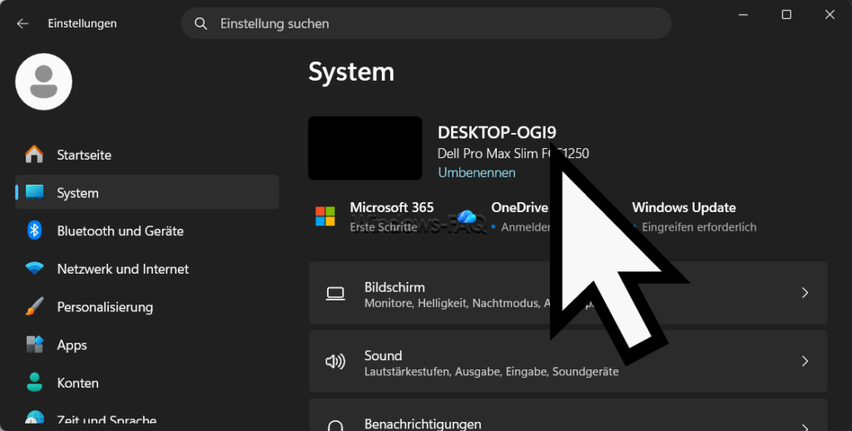The image size is (852, 431).
Task: Open the Bildschirm settings row
Action: 567,293
